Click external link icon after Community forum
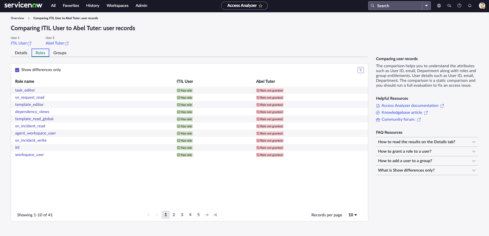Screen dimensions: 489x236 (419, 120)
